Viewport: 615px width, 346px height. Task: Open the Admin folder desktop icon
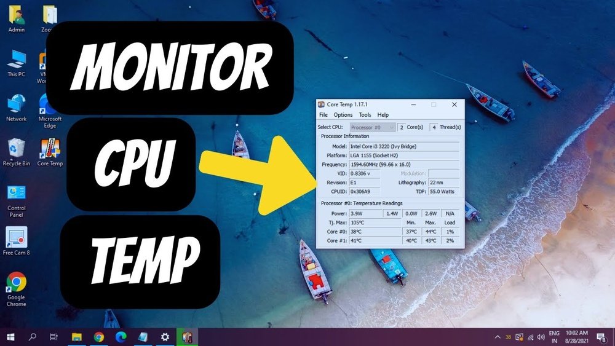[17, 19]
